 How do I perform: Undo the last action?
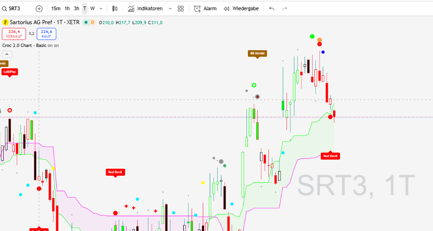coord(272,8)
